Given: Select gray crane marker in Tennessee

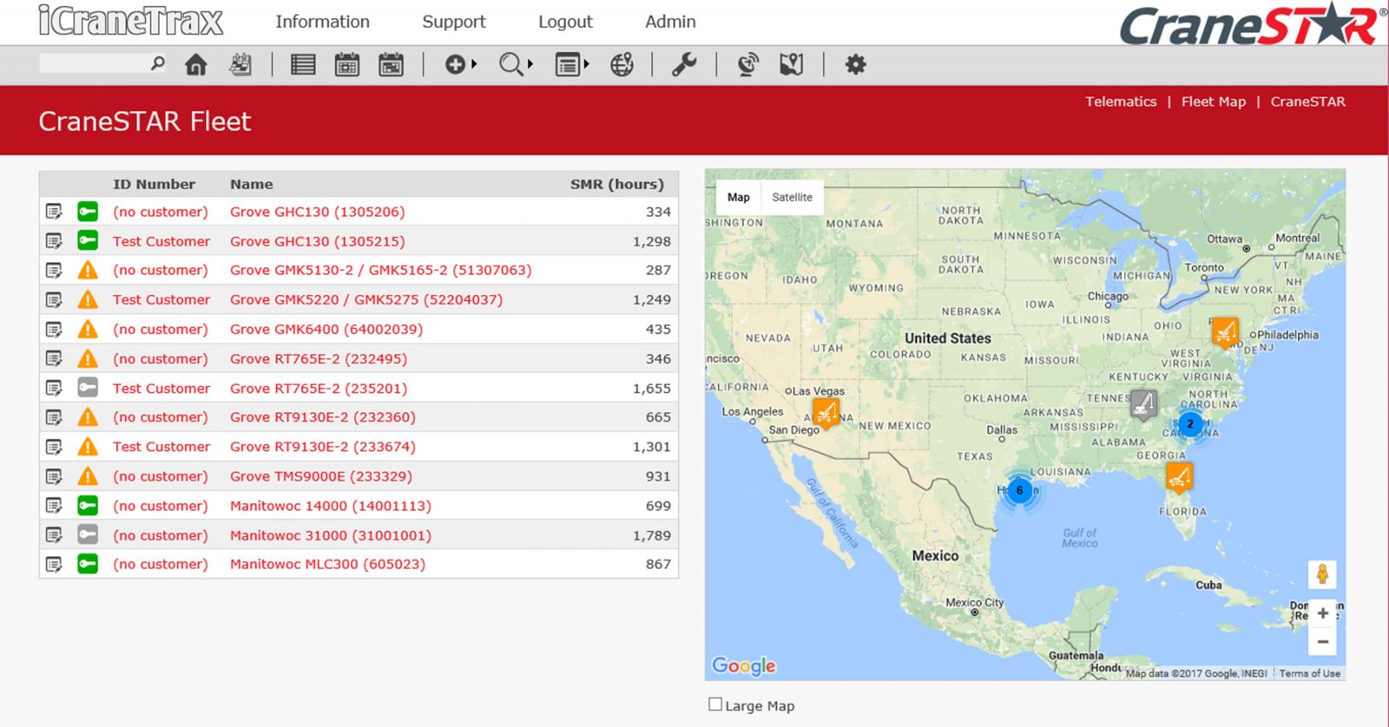Looking at the screenshot, I should pyautogui.click(x=1143, y=404).
